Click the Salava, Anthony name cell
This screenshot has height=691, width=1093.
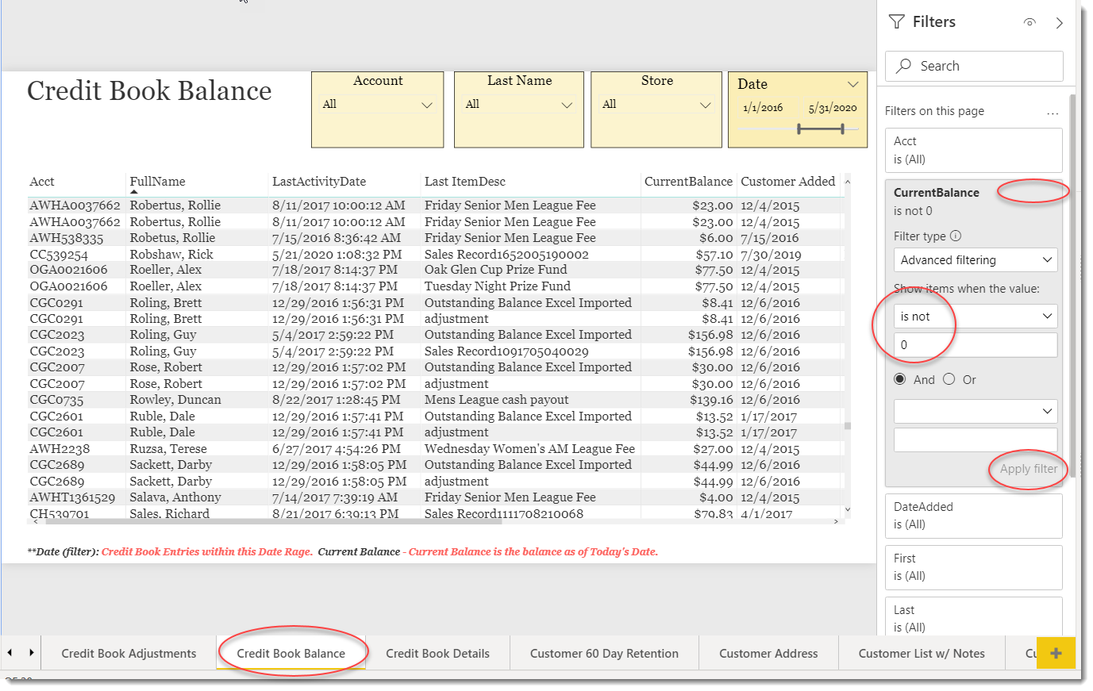coord(175,497)
